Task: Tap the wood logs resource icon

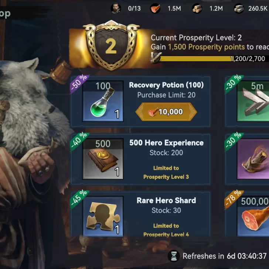Action: click(x=197, y=8)
